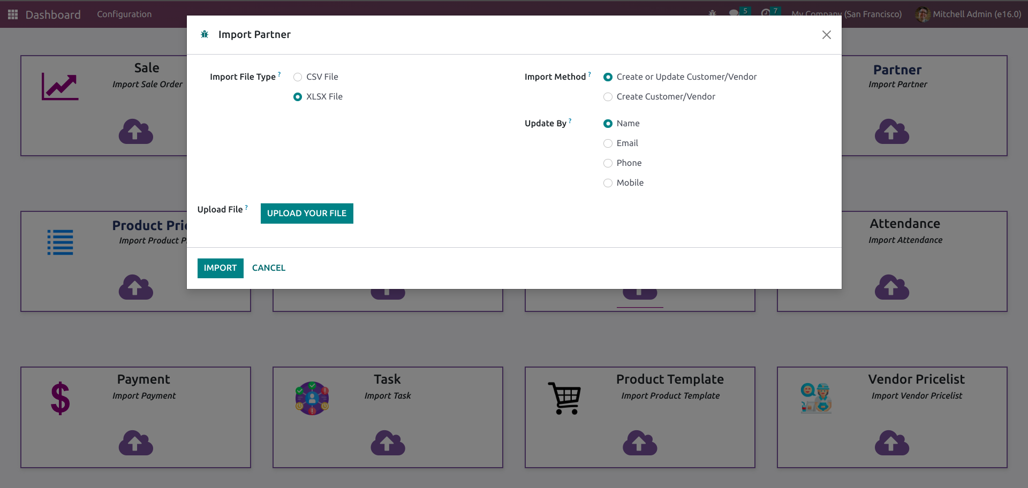Choose Phone as the Update By option
Image resolution: width=1028 pixels, height=488 pixels.
point(608,163)
